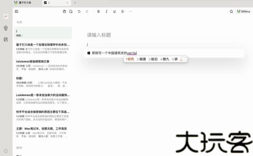This screenshot has height=156, width=253.
Task: Choose IME candidate 1 研究
Action: click(x=130, y=59)
